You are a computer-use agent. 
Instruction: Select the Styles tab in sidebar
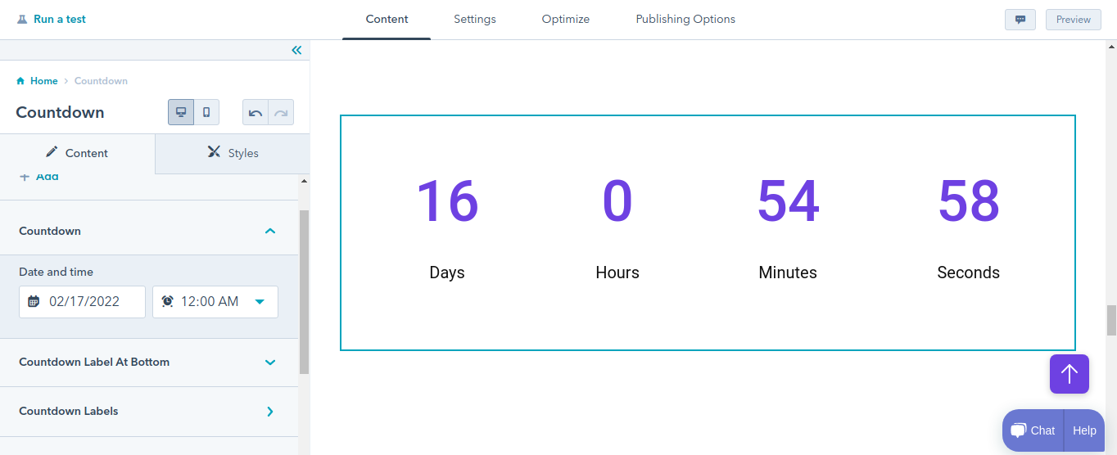point(233,153)
